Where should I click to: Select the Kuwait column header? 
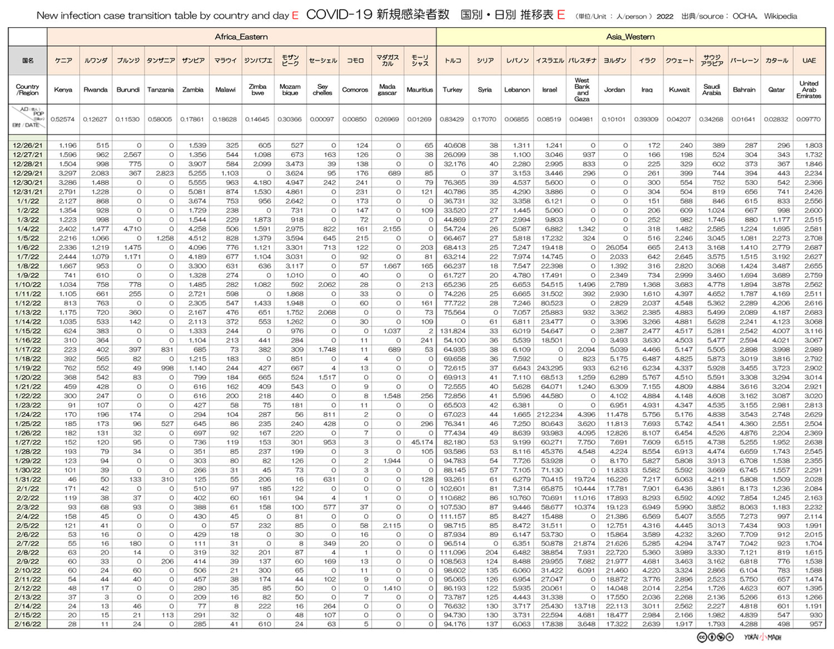coord(679,90)
